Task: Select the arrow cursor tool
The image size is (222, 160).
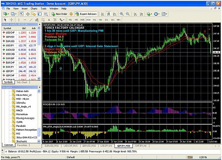Action: coord(5,19)
